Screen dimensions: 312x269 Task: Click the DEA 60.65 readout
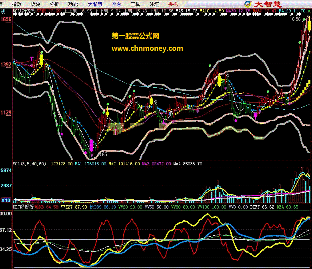pos(288,207)
